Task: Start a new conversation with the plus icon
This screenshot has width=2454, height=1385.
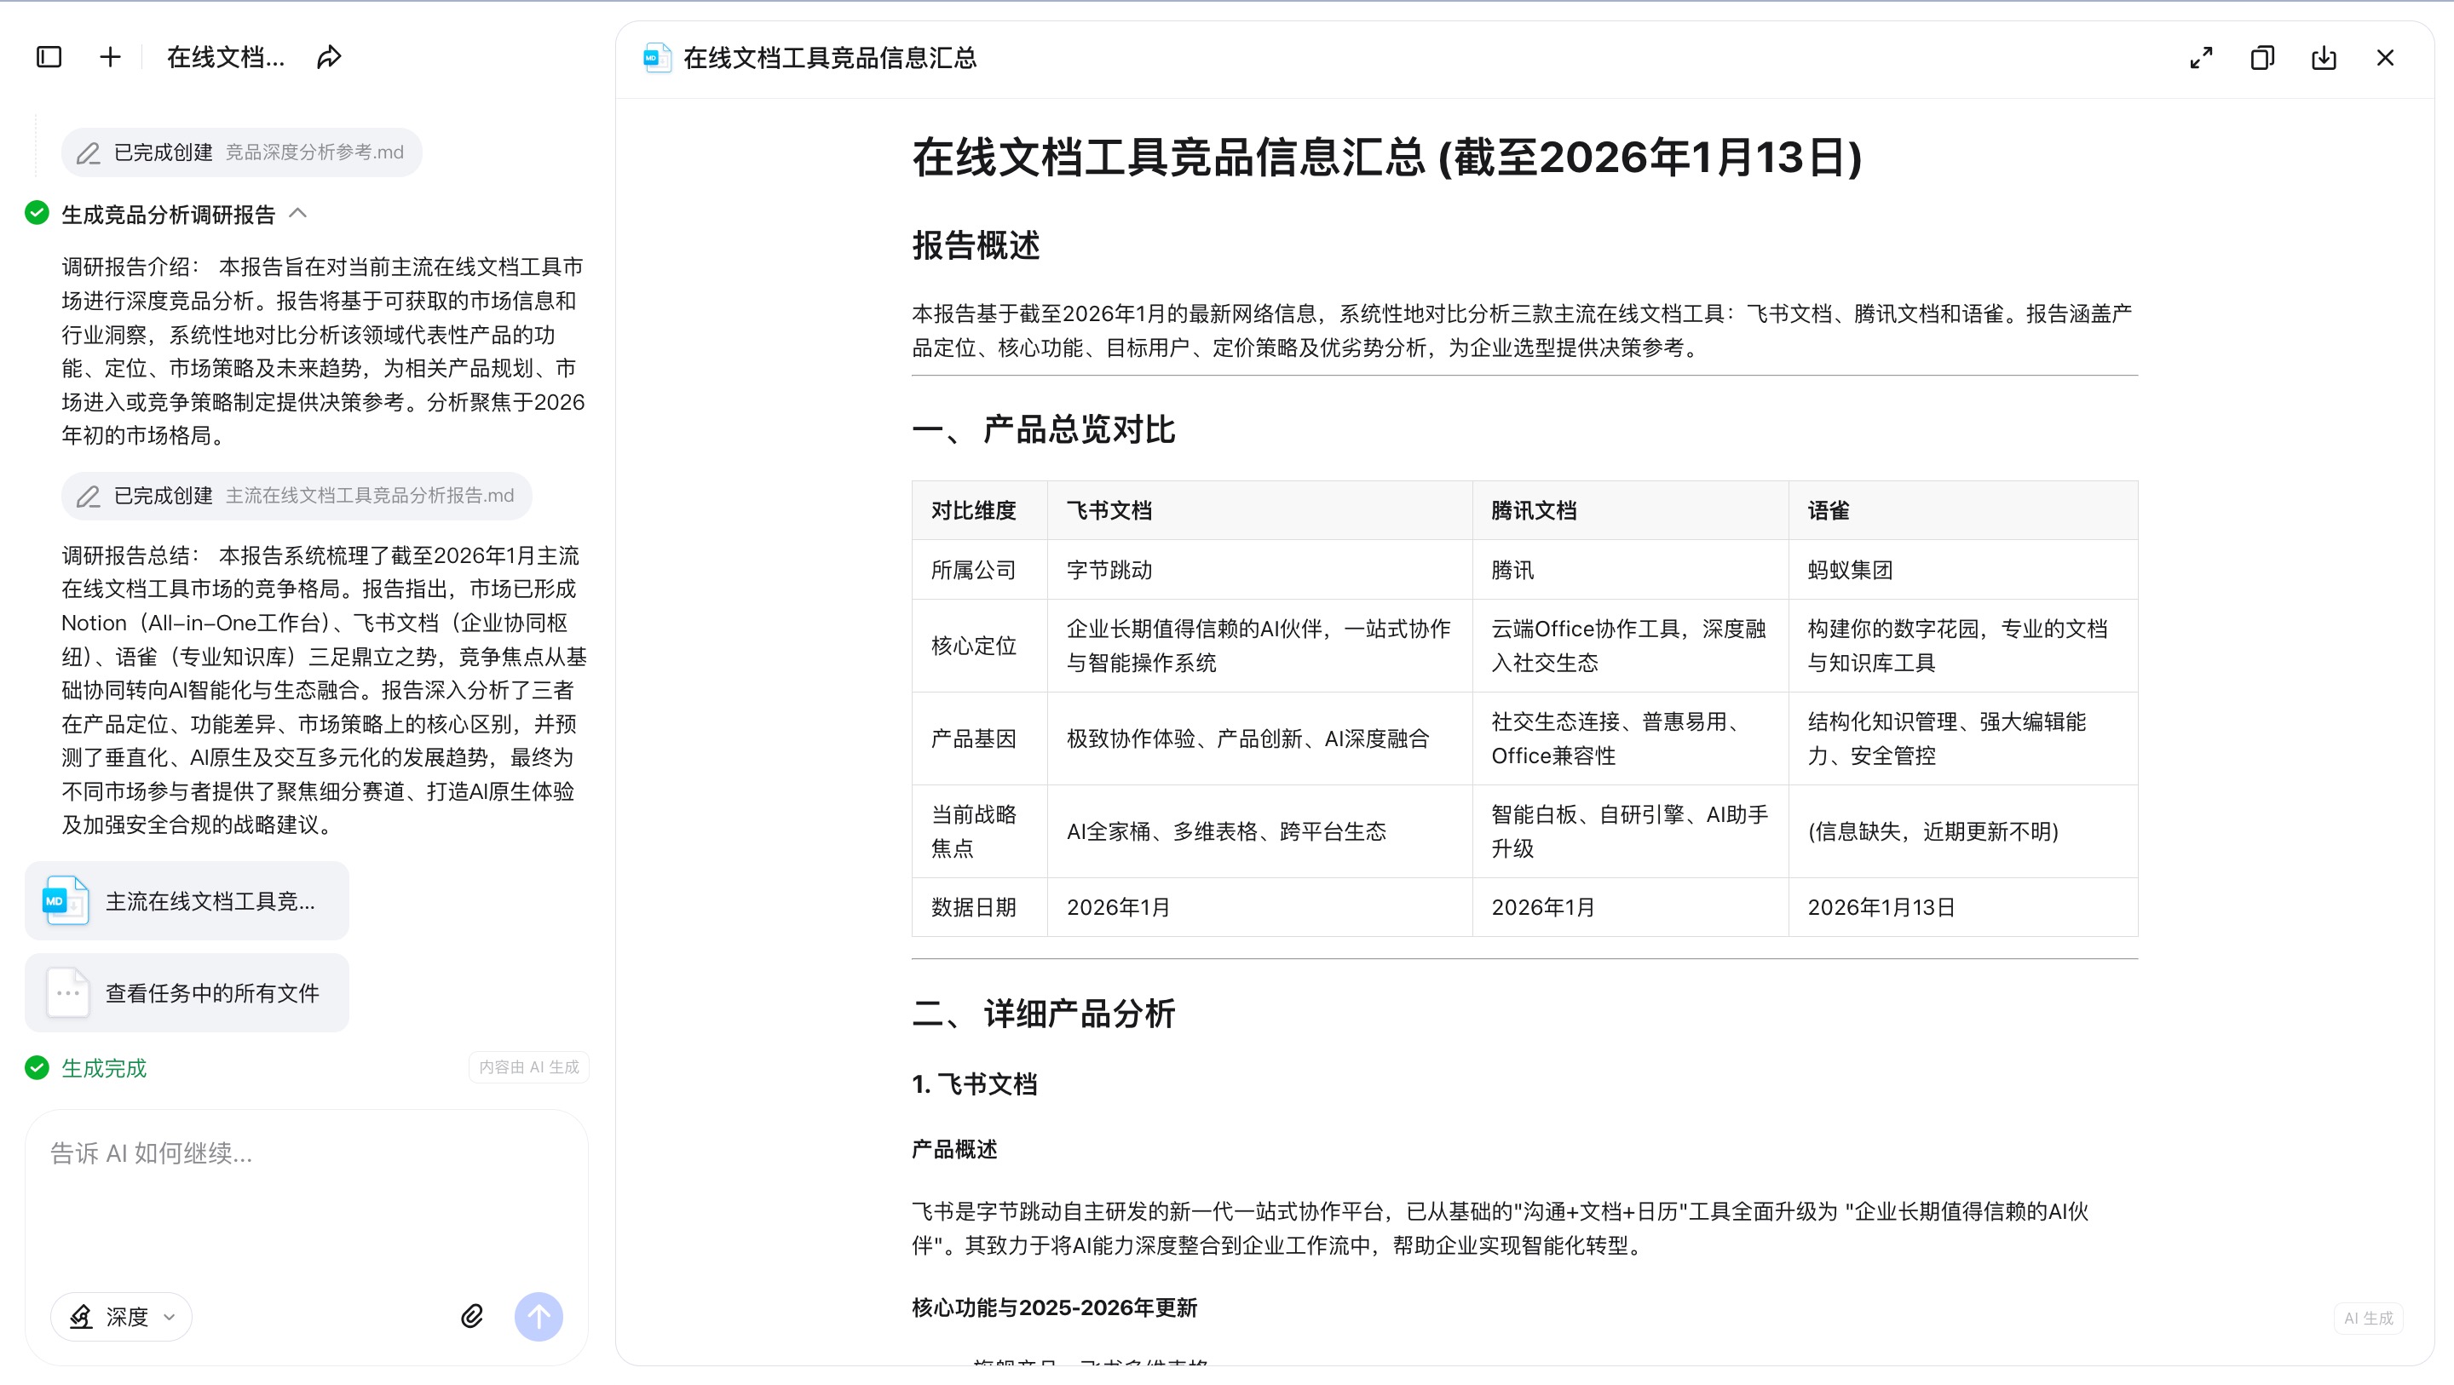Action: (x=110, y=57)
